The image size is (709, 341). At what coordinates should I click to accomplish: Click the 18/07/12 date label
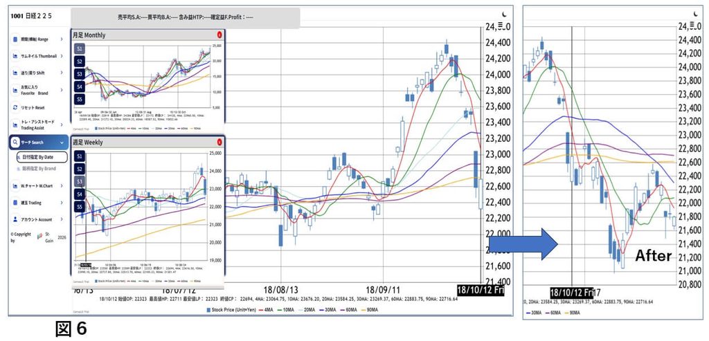(179, 292)
